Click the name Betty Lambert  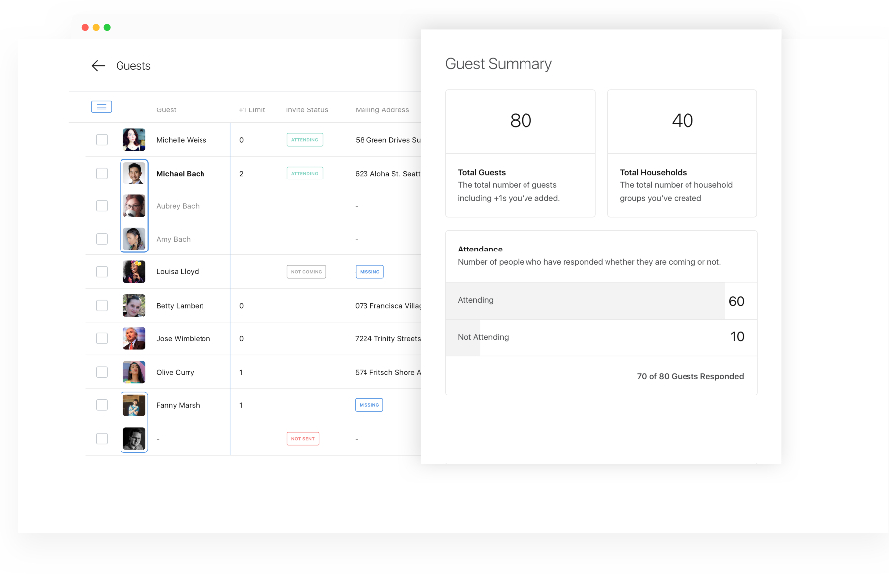[180, 305]
